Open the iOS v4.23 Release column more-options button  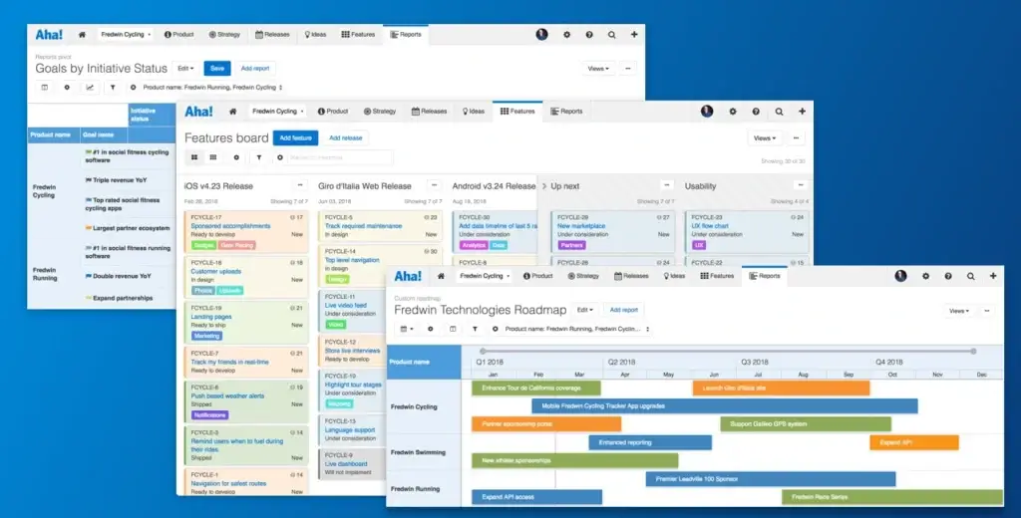pyautogui.click(x=299, y=185)
